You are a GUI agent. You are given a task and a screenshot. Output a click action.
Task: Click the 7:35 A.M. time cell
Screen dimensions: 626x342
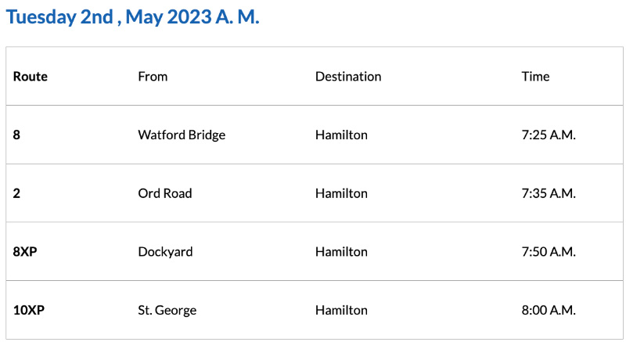pos(549,193)
